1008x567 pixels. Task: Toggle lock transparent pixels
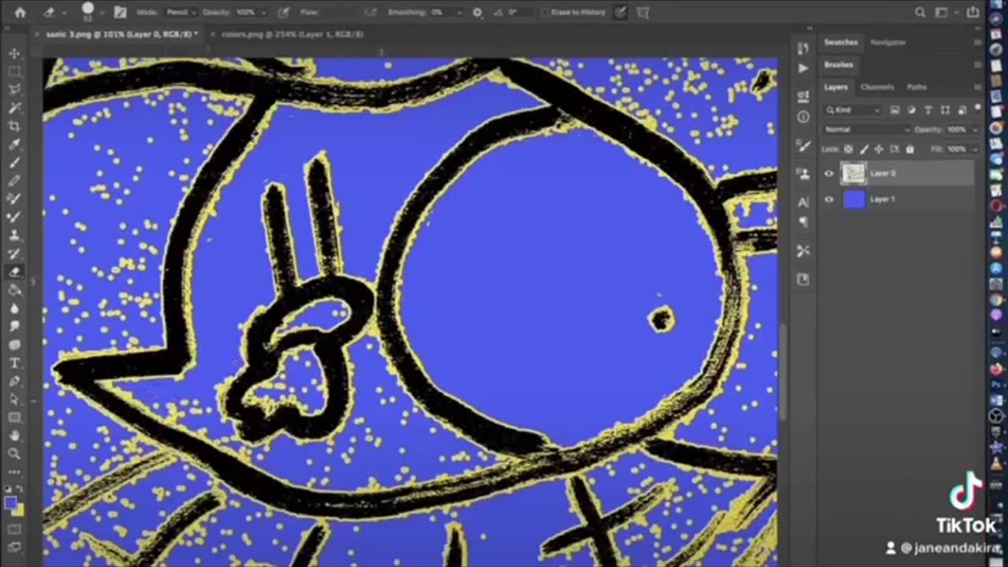click(848, 149)
